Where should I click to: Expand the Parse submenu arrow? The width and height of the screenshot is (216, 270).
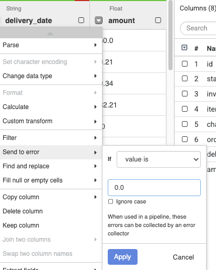coord(95,45)
